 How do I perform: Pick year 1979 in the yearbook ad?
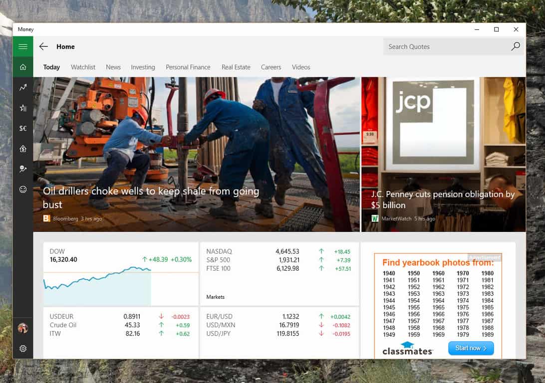click(463, 335)
